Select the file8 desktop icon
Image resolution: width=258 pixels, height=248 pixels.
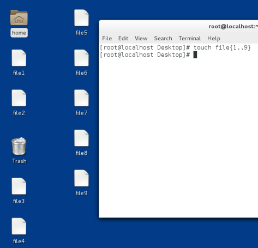coord(81,138)
